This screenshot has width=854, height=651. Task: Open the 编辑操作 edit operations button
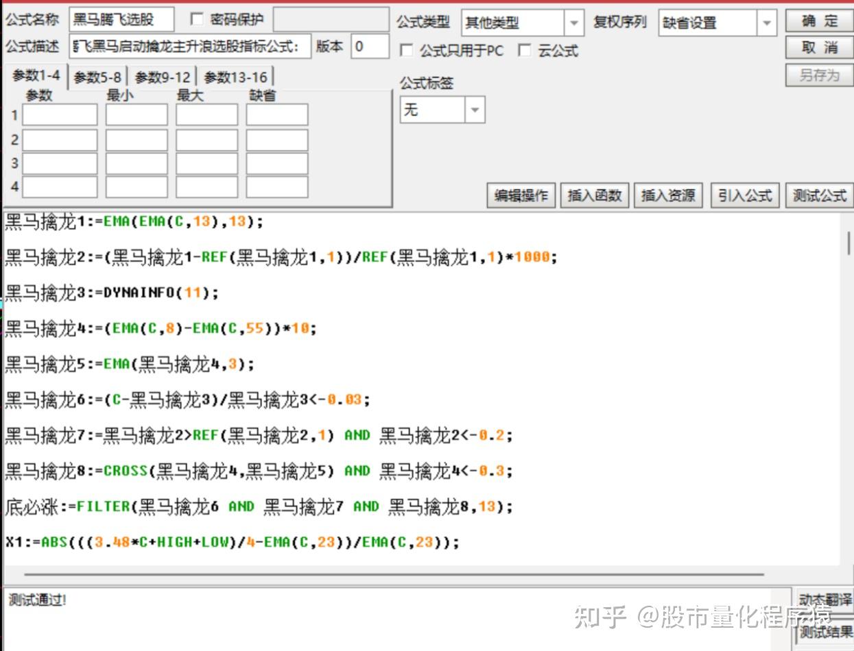click(x=521, y=195)
